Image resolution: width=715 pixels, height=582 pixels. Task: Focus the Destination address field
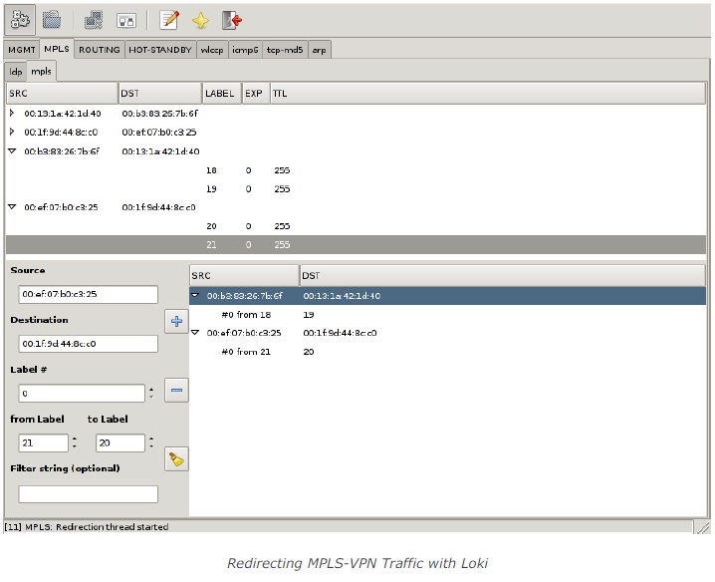(88, 344)
